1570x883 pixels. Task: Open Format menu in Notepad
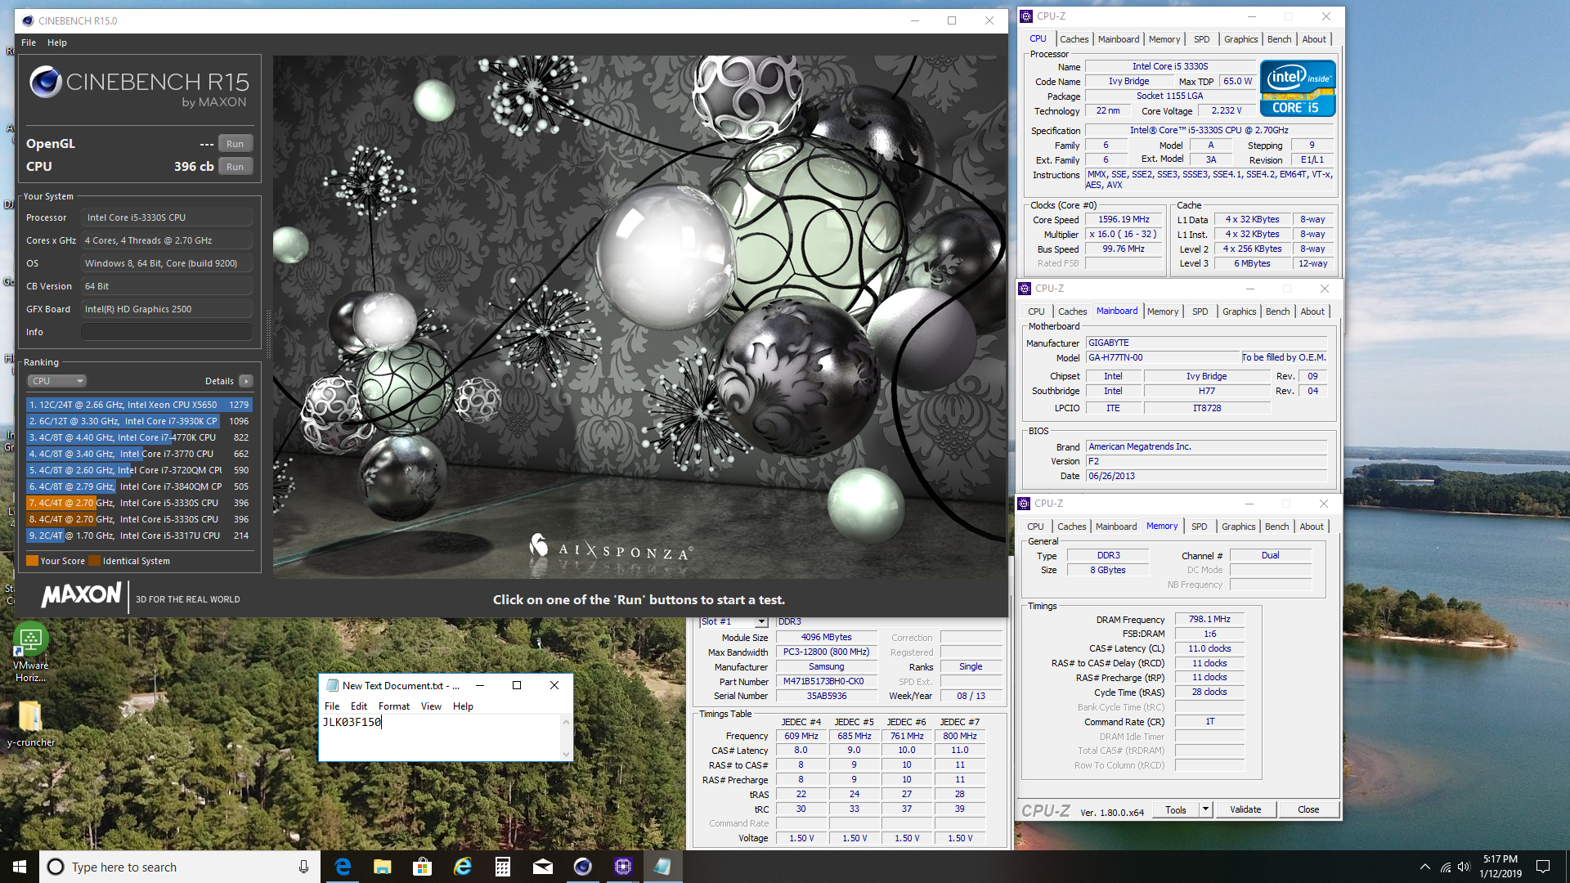click(x=394, y=706)
